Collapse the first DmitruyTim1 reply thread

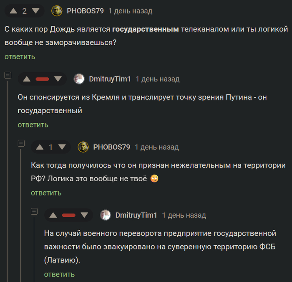point(8,75)
